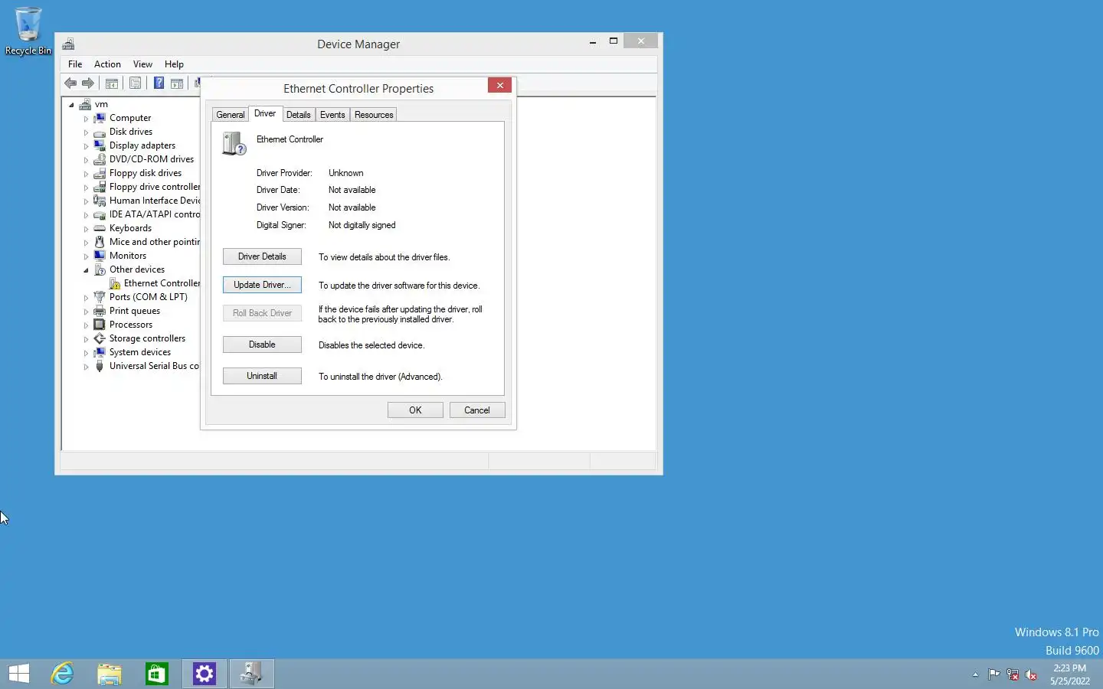Click the Computer category icon in tree

tap(100, 118)
